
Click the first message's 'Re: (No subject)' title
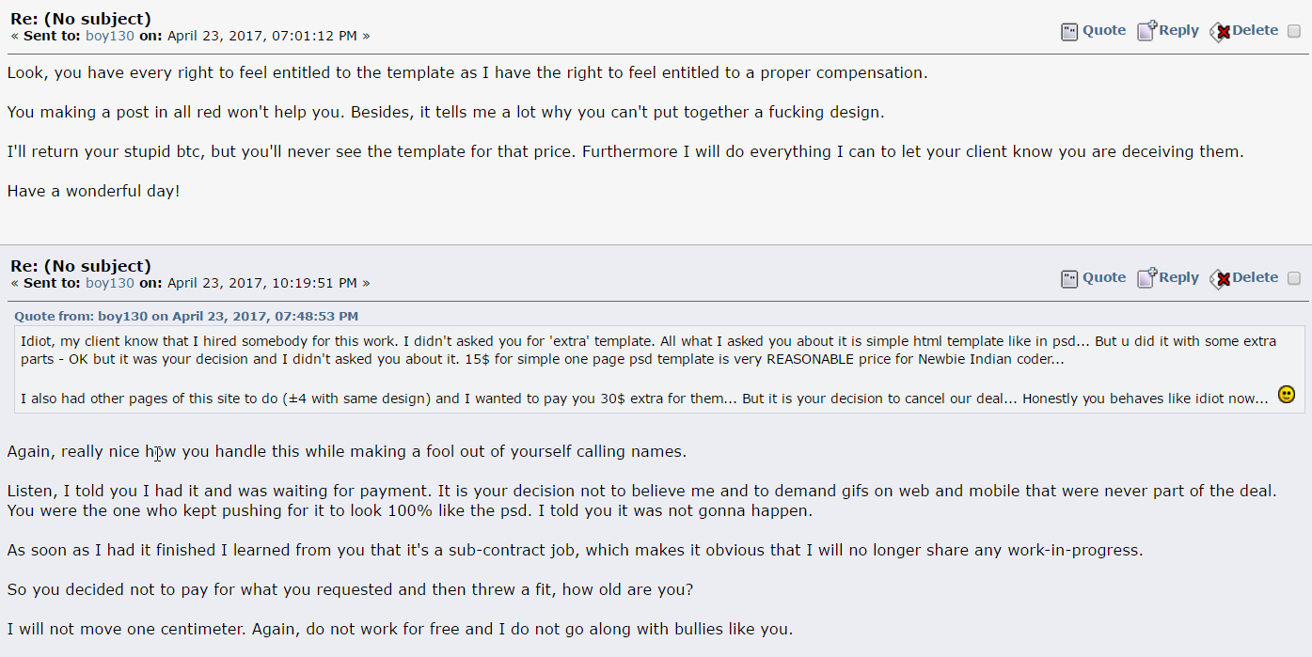point(81,19)
